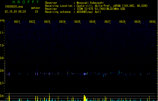This screenshot has height=101, width=158.
Task: Click the 0622 time marker
Action: pyautogui.click(x=32, y=22)
